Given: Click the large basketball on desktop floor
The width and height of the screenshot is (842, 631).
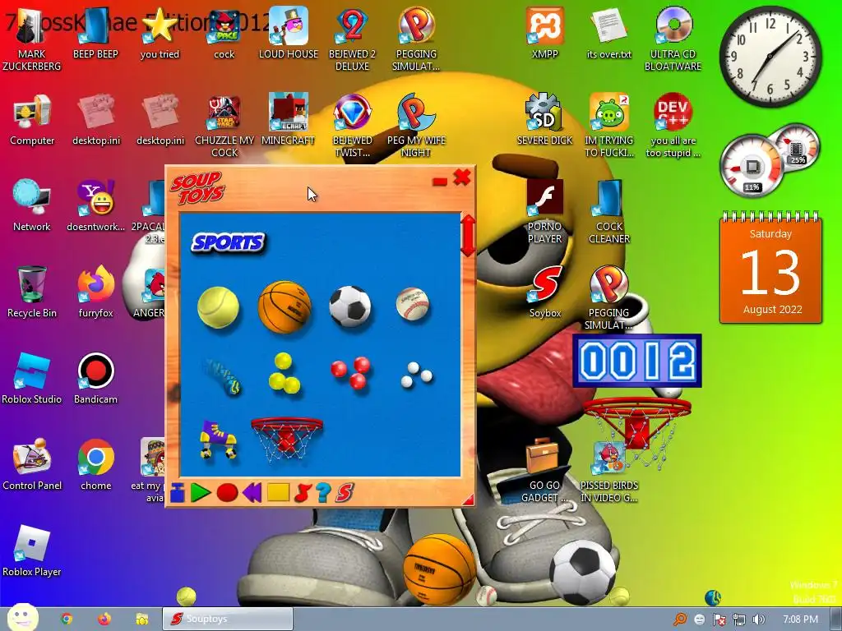Looking at the screenshot, I should (x=439, y=570).
